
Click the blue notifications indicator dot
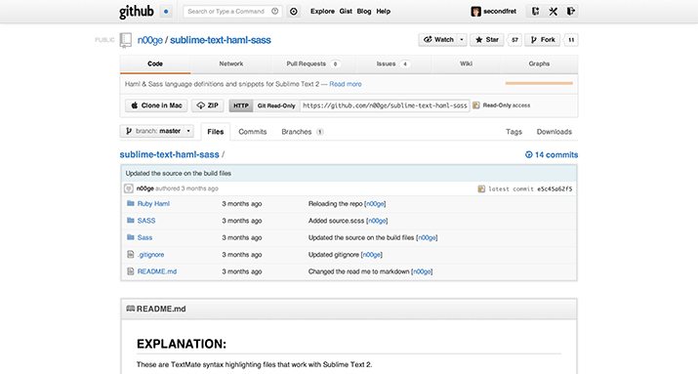tap(166, 12)
